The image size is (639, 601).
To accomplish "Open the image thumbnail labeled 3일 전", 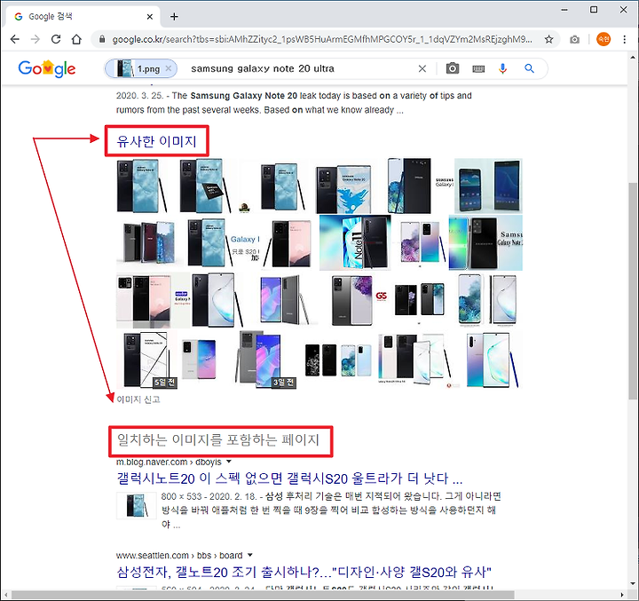I will [264, 360].
